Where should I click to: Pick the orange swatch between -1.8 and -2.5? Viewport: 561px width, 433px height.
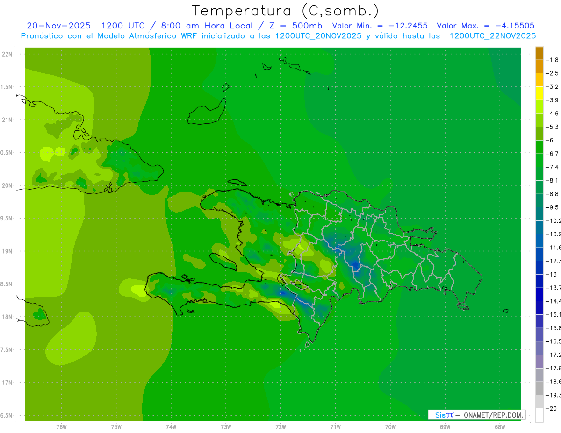(539, 67)
